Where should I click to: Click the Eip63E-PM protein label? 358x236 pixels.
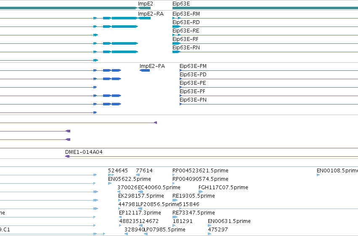click(x=193, y=66)
